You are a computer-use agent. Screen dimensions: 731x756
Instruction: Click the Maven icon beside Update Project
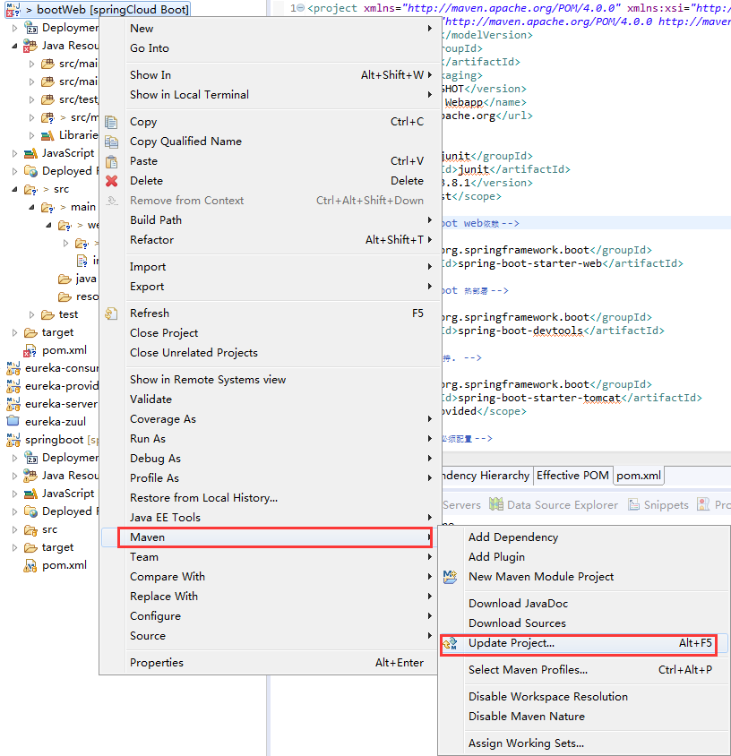[449, 645]
